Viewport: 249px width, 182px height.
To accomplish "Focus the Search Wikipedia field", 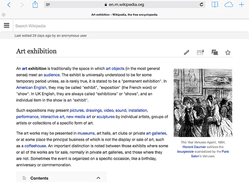I will point(130,26).
